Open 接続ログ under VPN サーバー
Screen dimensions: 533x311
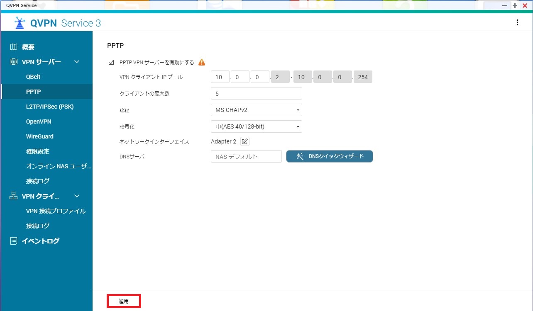(46, 181)
